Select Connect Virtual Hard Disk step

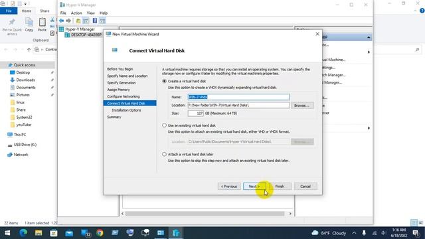[130, 104]
